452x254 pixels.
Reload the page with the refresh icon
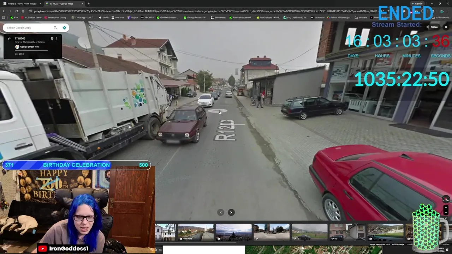[16, 11]
